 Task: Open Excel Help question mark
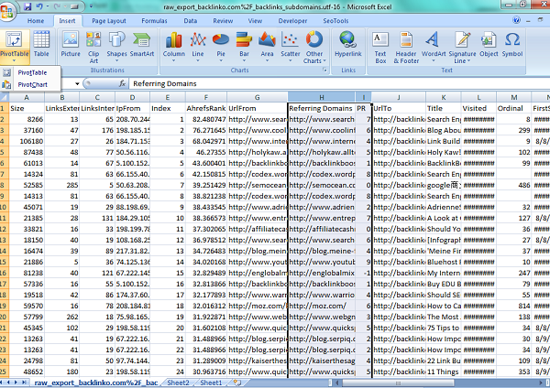(516, 20)
